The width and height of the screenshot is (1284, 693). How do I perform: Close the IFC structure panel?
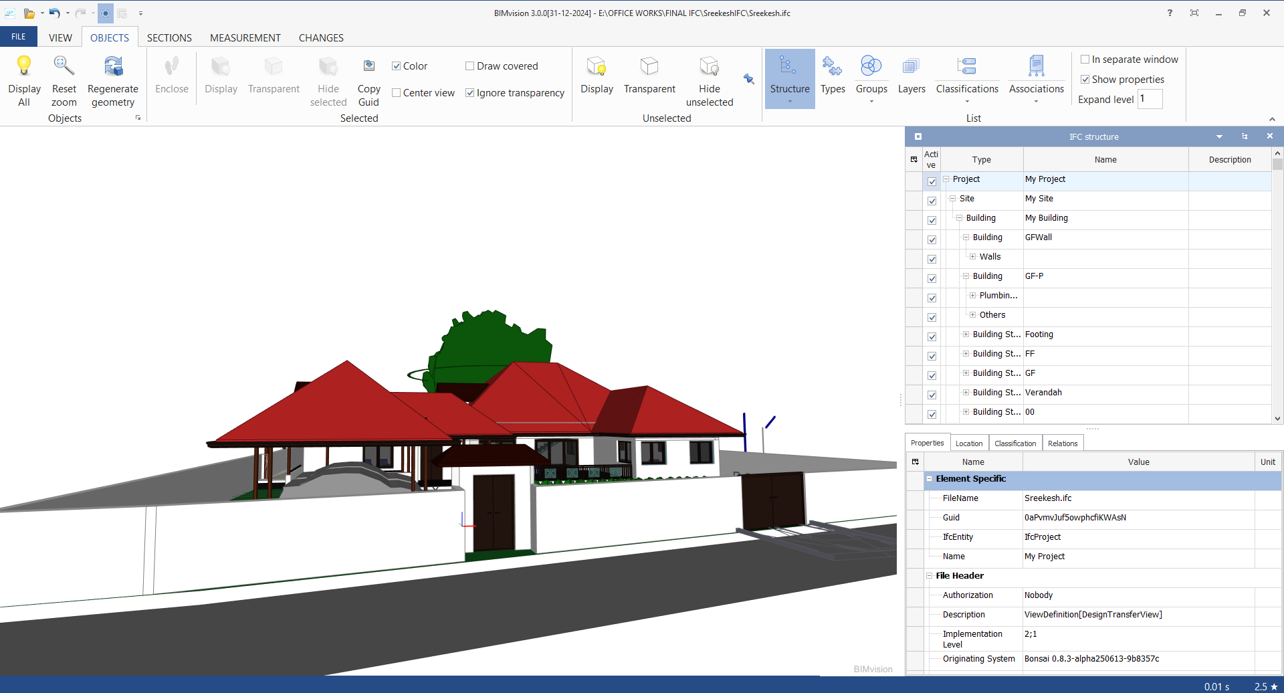[x=1269, y=136]
